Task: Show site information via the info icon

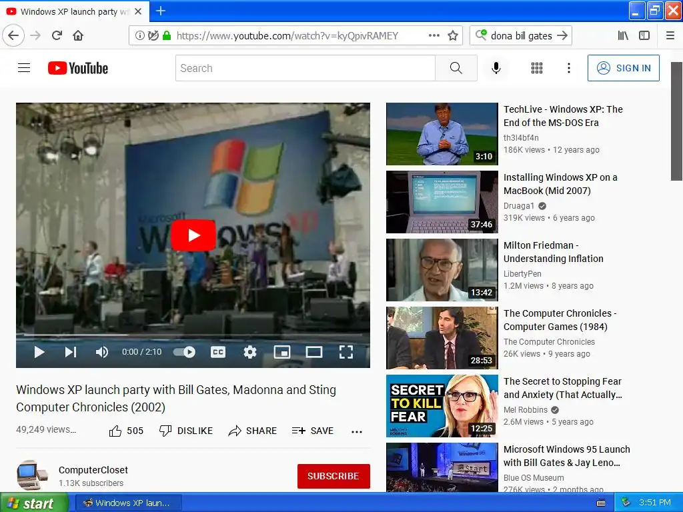Action: tap(139, 35)
